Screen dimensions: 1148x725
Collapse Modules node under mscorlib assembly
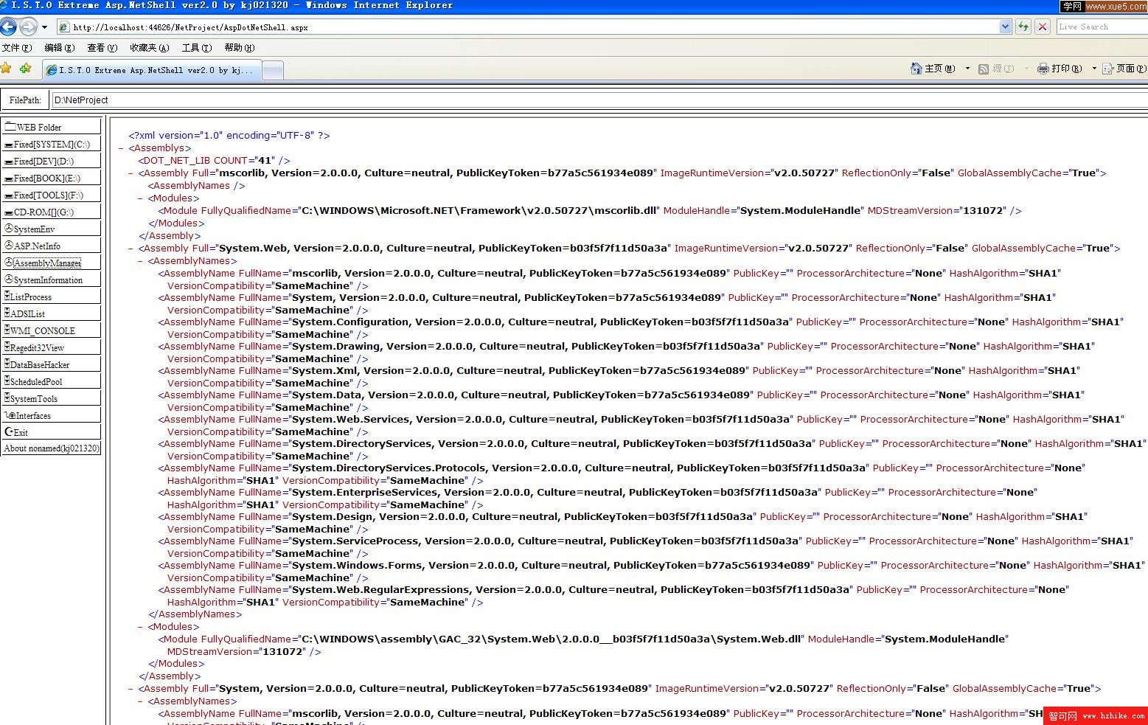[141, 198]
